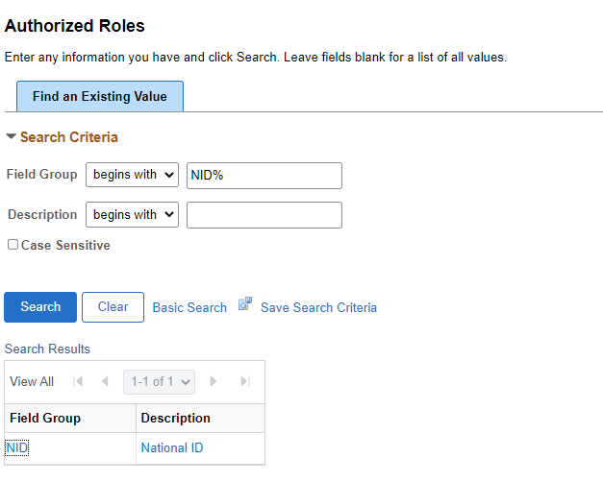This screenshot has height=482, width=603.
Task: Focus the Field Group text field
Action: (x=264, y=176)
